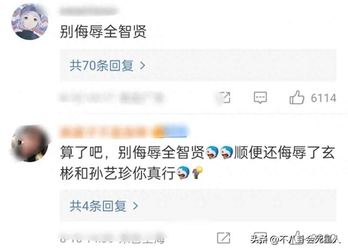Tap the first Doraemon emoji after 全智贤
This screenshot has height=251, width=348.
(x=212, y=152)
